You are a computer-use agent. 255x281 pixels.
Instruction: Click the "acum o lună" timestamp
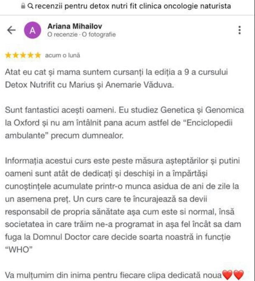(x=63, y=55)
